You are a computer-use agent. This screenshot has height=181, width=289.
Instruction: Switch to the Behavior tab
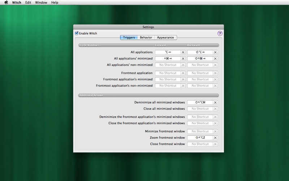pyautogui.click(x=146, y=37)
